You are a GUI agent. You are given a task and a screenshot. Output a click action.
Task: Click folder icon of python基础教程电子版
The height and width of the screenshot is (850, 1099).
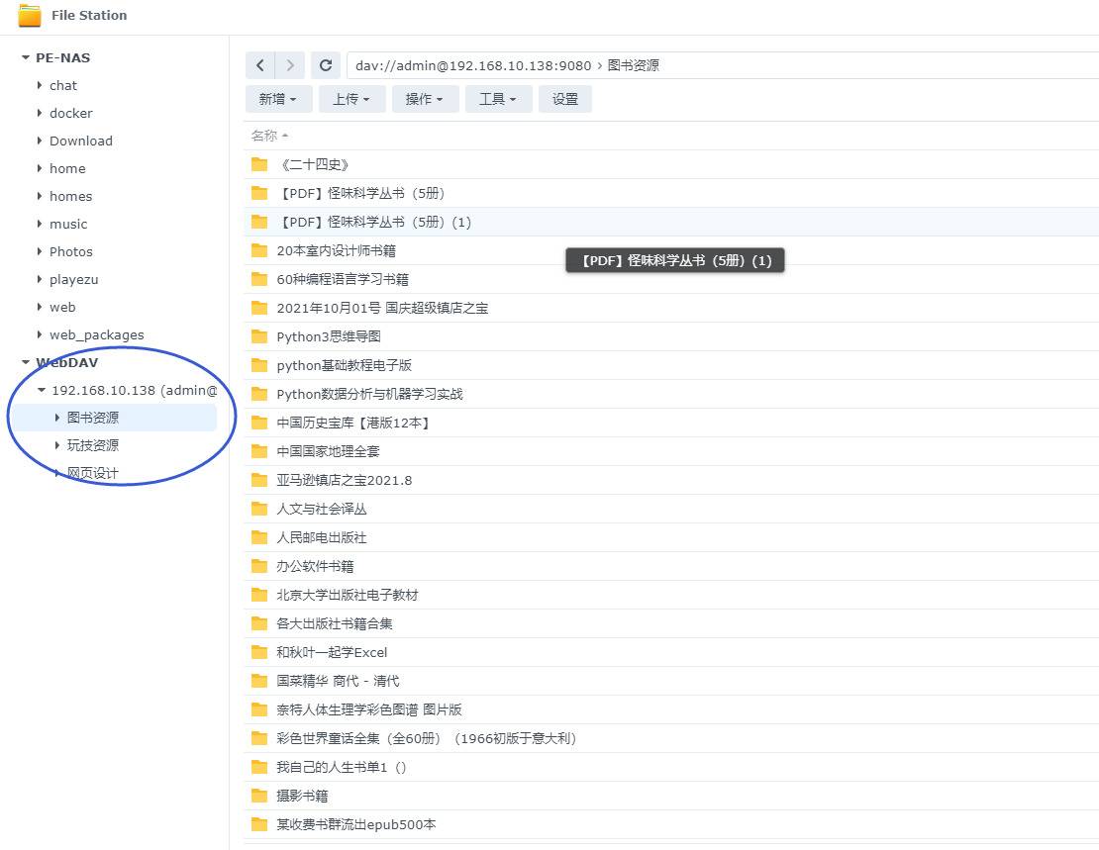[259, 365]
